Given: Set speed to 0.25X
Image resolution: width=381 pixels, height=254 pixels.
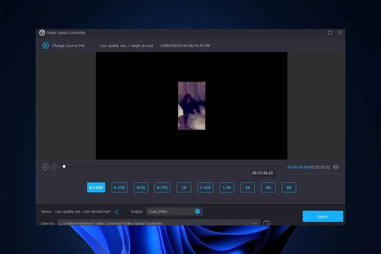Looking at the screenshot, I should pyautogui.click(x=119, y=187).
